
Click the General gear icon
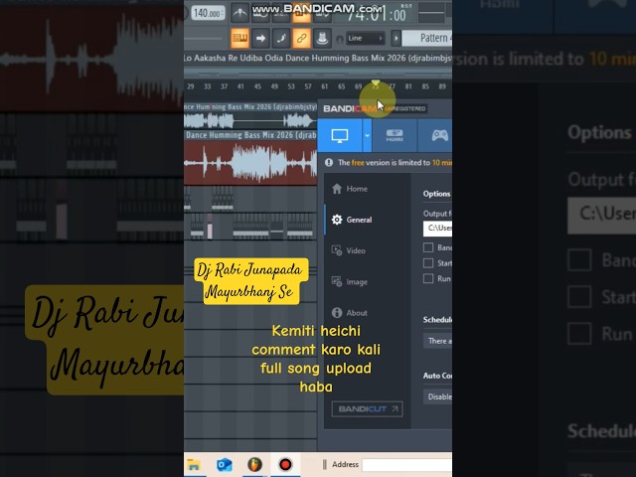pos(337,220)
